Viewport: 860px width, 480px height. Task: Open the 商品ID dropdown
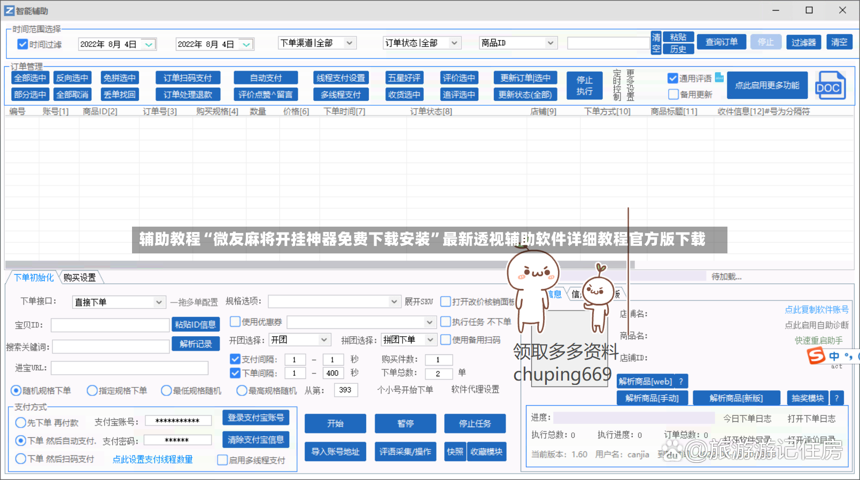(x=550, y=43)
